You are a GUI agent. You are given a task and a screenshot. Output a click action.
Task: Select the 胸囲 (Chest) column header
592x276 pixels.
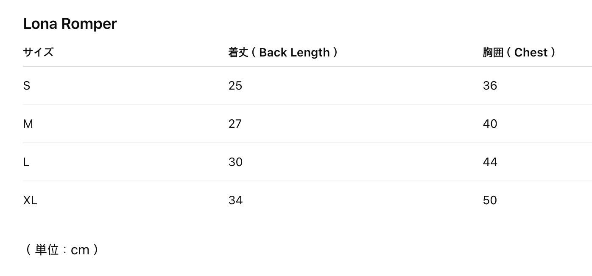(x=519, y=52)
